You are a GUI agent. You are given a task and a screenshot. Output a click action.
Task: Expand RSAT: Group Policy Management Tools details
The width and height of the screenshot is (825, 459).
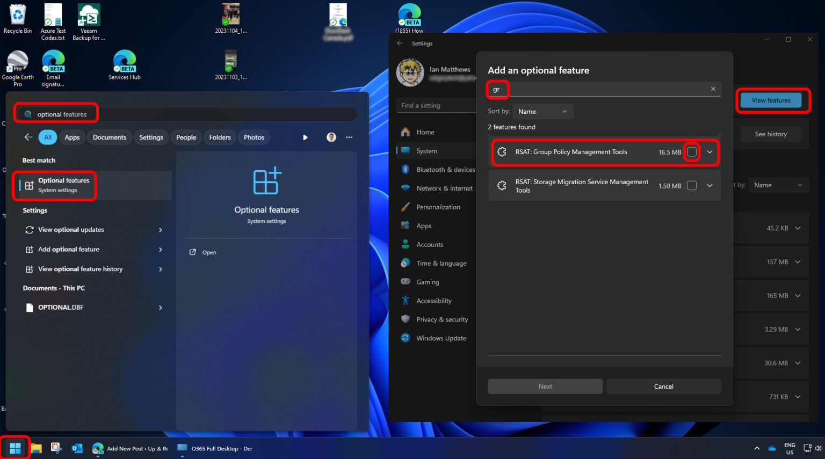(x=710, y=152)
